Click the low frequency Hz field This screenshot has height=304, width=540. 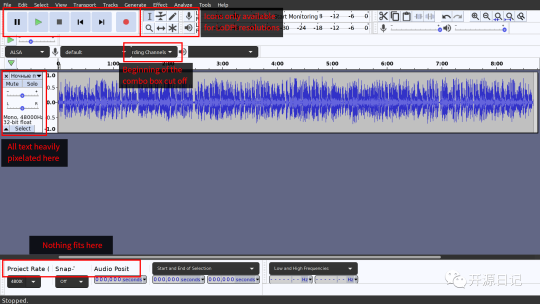tap(291, 279)
